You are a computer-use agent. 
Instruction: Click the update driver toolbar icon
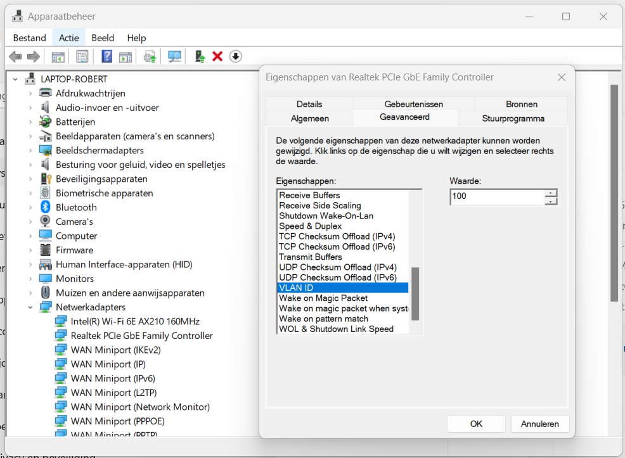pos(150,56)
